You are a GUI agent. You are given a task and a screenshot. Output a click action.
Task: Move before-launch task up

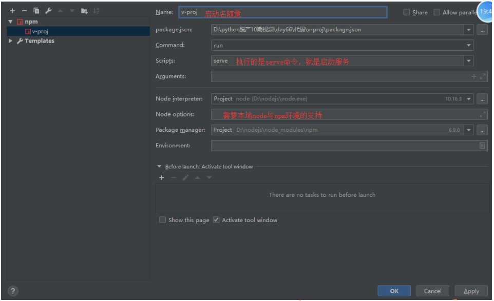[197, 178]
